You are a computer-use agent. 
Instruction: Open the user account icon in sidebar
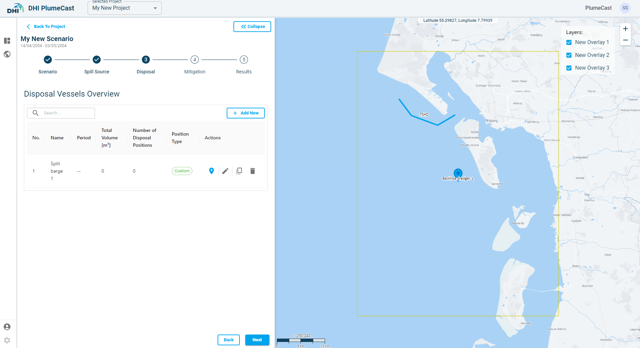coord(7,327)
